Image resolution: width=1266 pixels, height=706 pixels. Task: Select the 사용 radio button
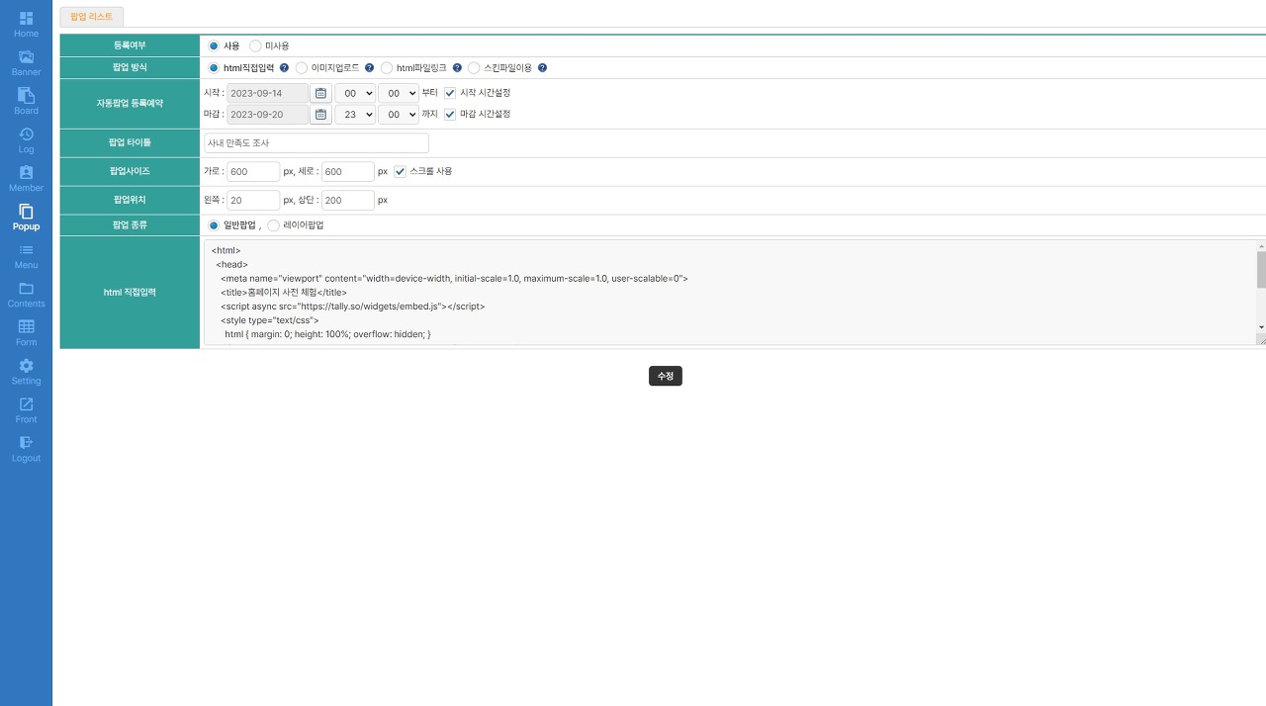pyautogui.click(x=214, y=45)
